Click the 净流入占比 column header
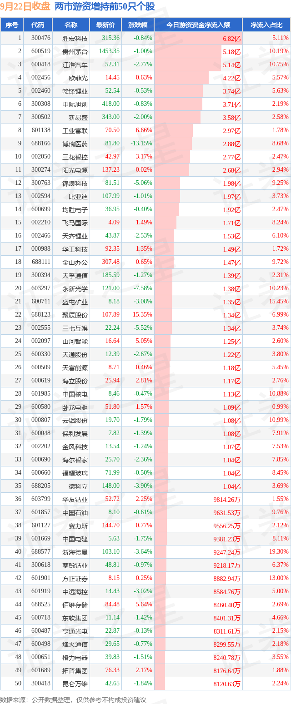 point(266,25)
